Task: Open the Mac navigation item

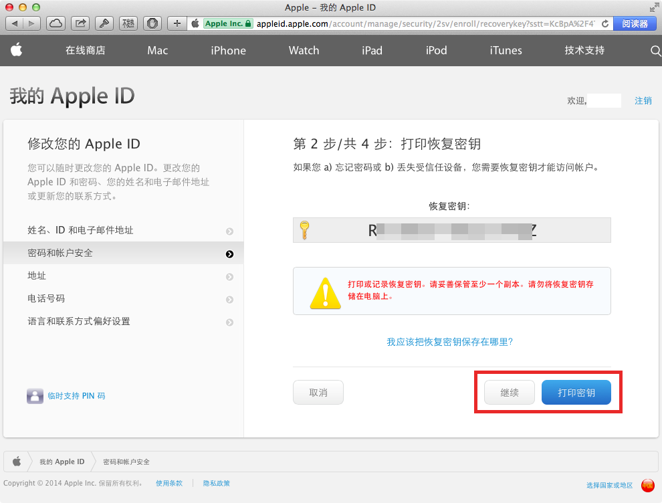Action: 158,50
